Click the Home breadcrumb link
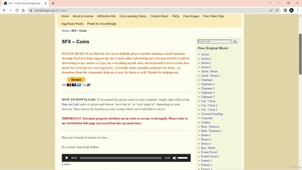Screen dimensions: 302x170 65,31
